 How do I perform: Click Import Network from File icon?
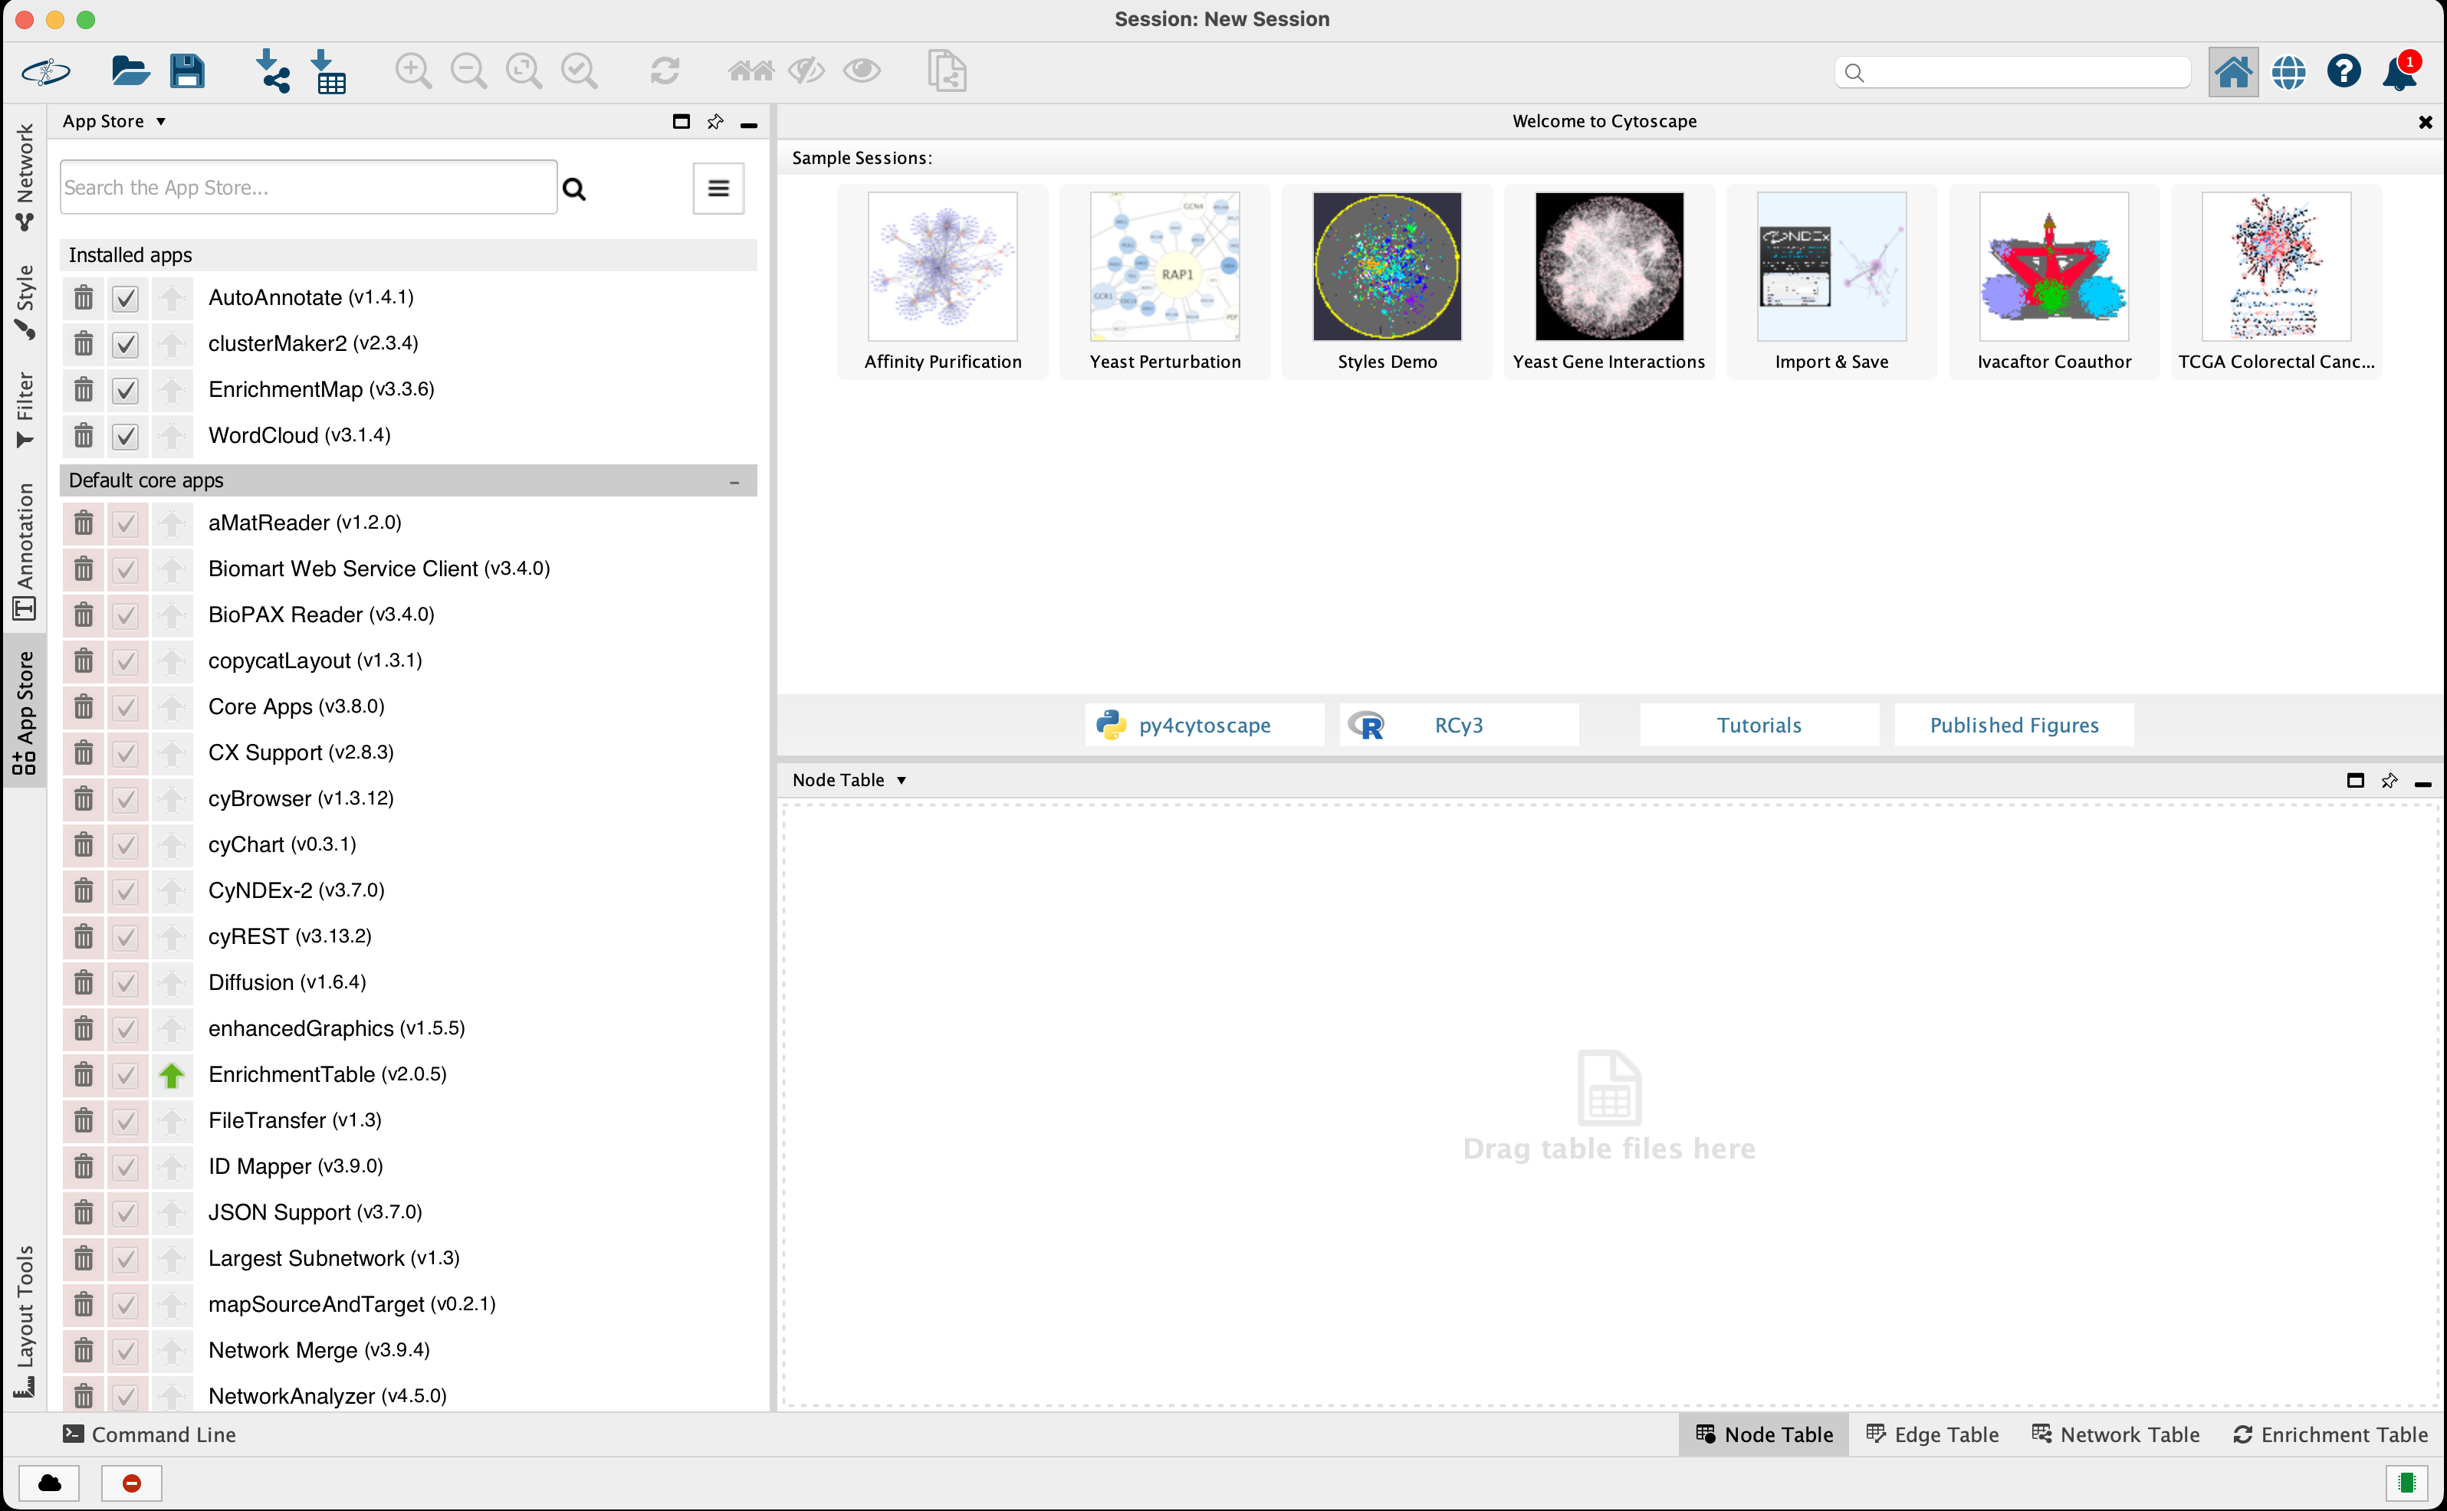click(272, 72)
